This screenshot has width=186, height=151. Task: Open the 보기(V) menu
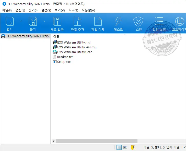pos(60,10)
